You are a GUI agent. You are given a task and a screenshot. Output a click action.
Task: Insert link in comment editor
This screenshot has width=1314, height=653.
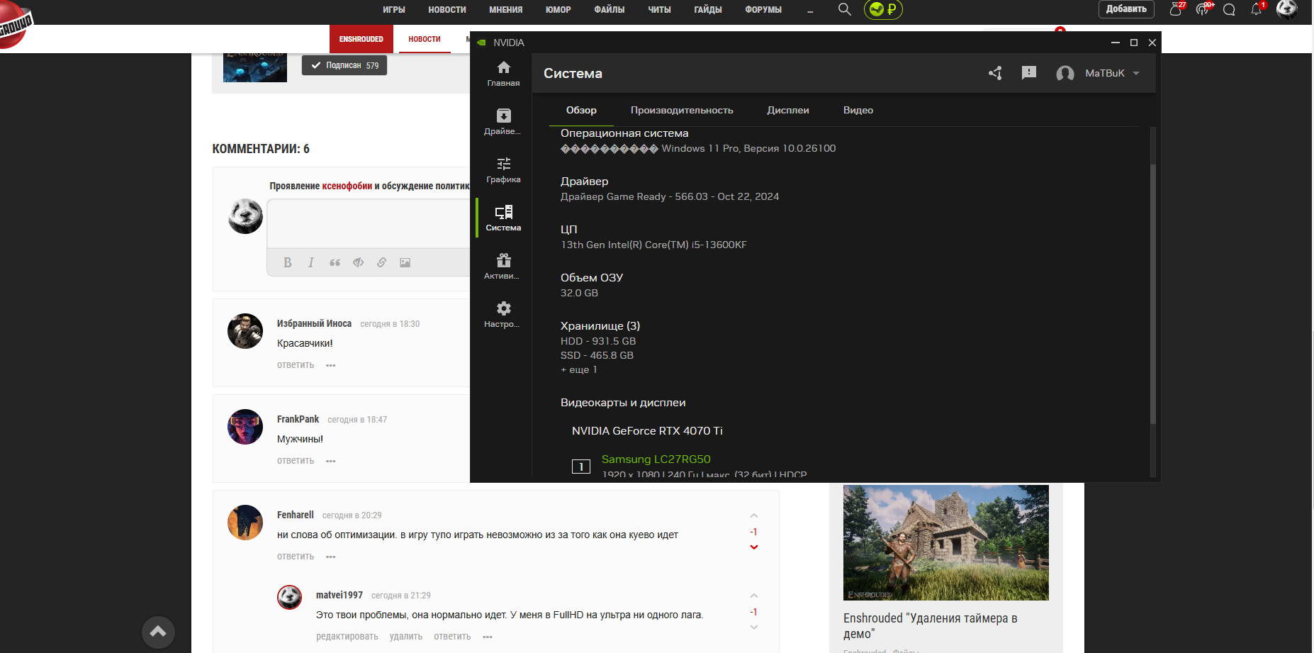pos(381,262)
